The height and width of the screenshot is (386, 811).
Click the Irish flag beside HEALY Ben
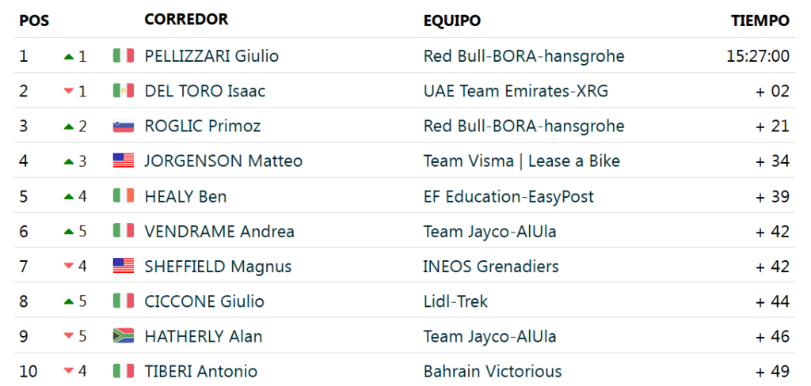point(123,196)
